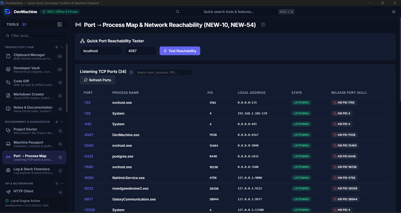
Task: Click the Developer Vault stack icon
Action: [8, 69]
